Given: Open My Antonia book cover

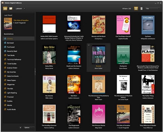Looking at the screenshot, I should 49,84.
